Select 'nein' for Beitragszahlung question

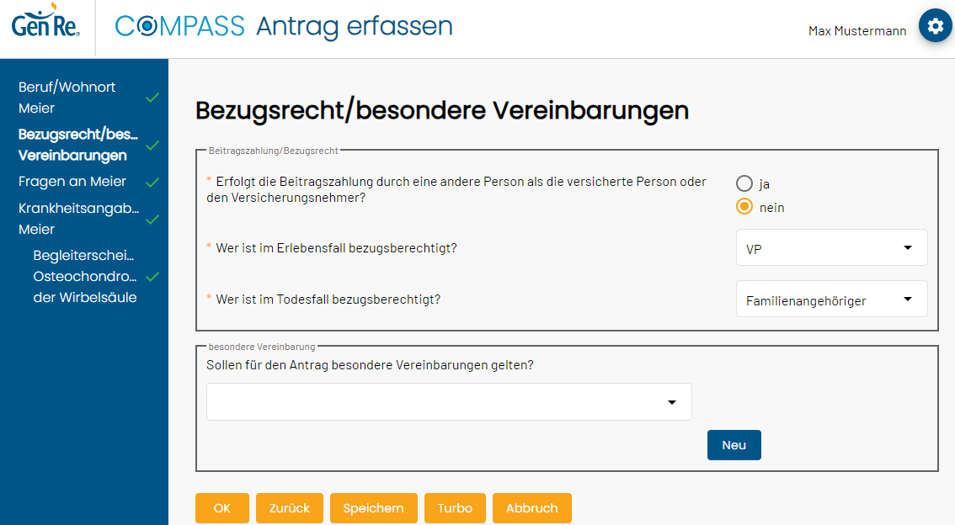744,207
